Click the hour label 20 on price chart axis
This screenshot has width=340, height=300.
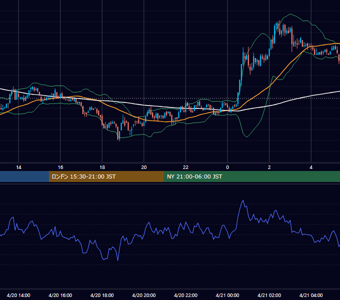coord(144,167)
